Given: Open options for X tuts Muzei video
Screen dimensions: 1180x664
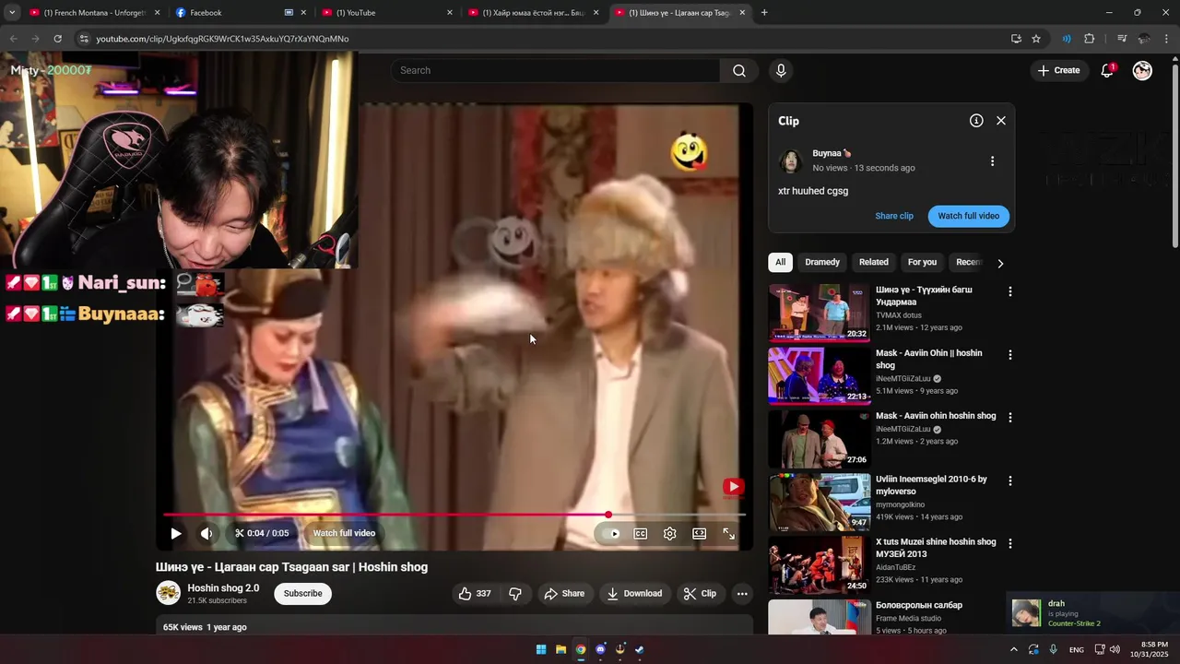Looking at the screenshot, I should click(1009, 543).
